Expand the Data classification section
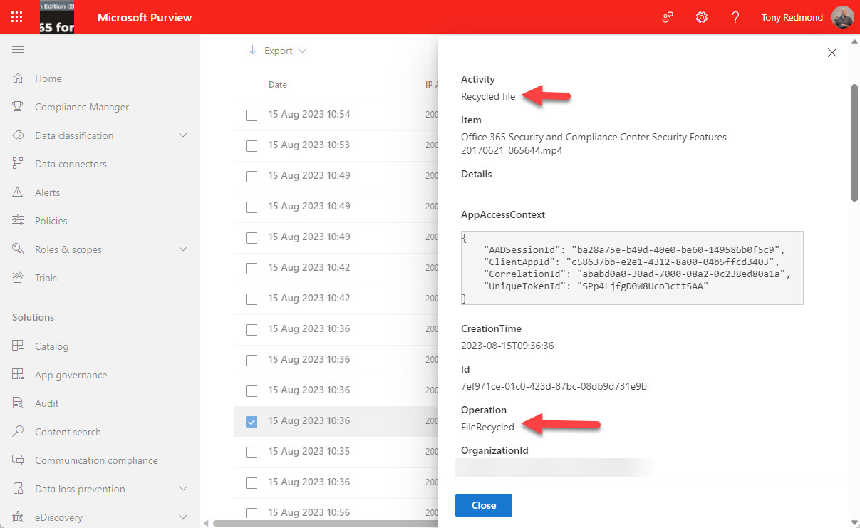Screen dimensions: 860x528 pyautogui.click(x=183, y=135)
